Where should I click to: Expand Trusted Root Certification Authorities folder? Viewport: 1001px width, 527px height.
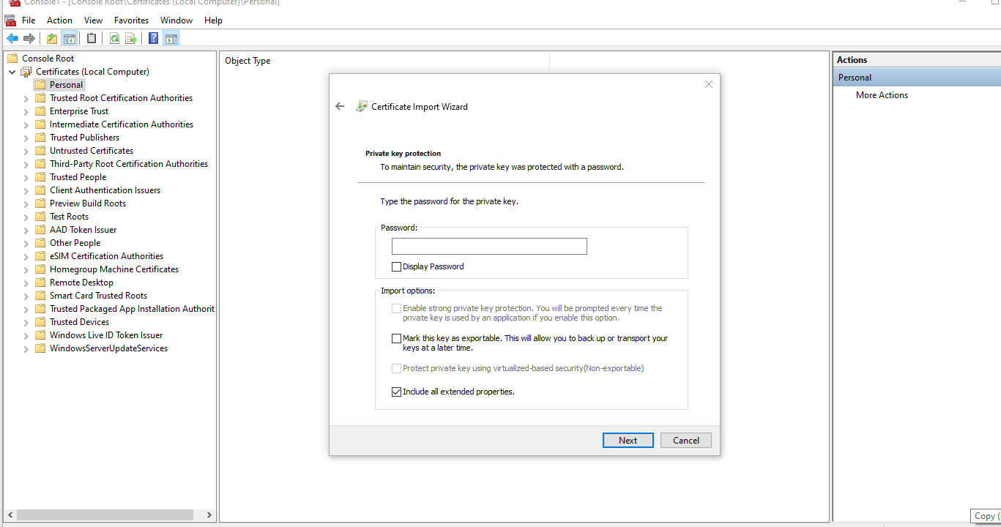click(26, 98)
